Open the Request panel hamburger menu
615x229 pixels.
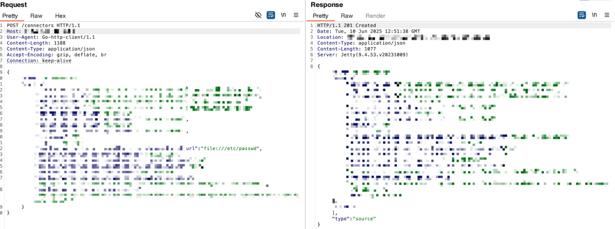pos(296,15)
